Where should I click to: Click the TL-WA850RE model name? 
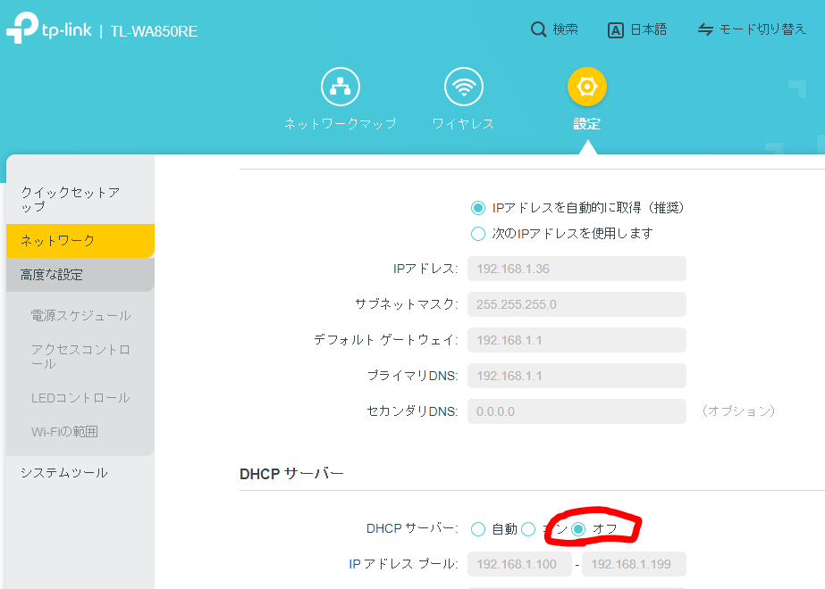[x=154, y=31]
